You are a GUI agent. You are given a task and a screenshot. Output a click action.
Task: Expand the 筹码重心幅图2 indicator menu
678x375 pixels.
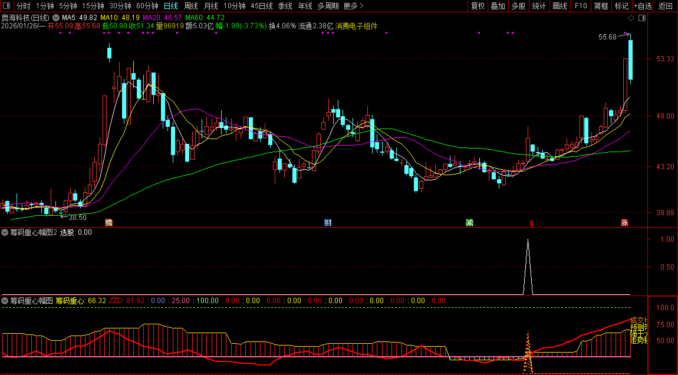tap(5, 232)
